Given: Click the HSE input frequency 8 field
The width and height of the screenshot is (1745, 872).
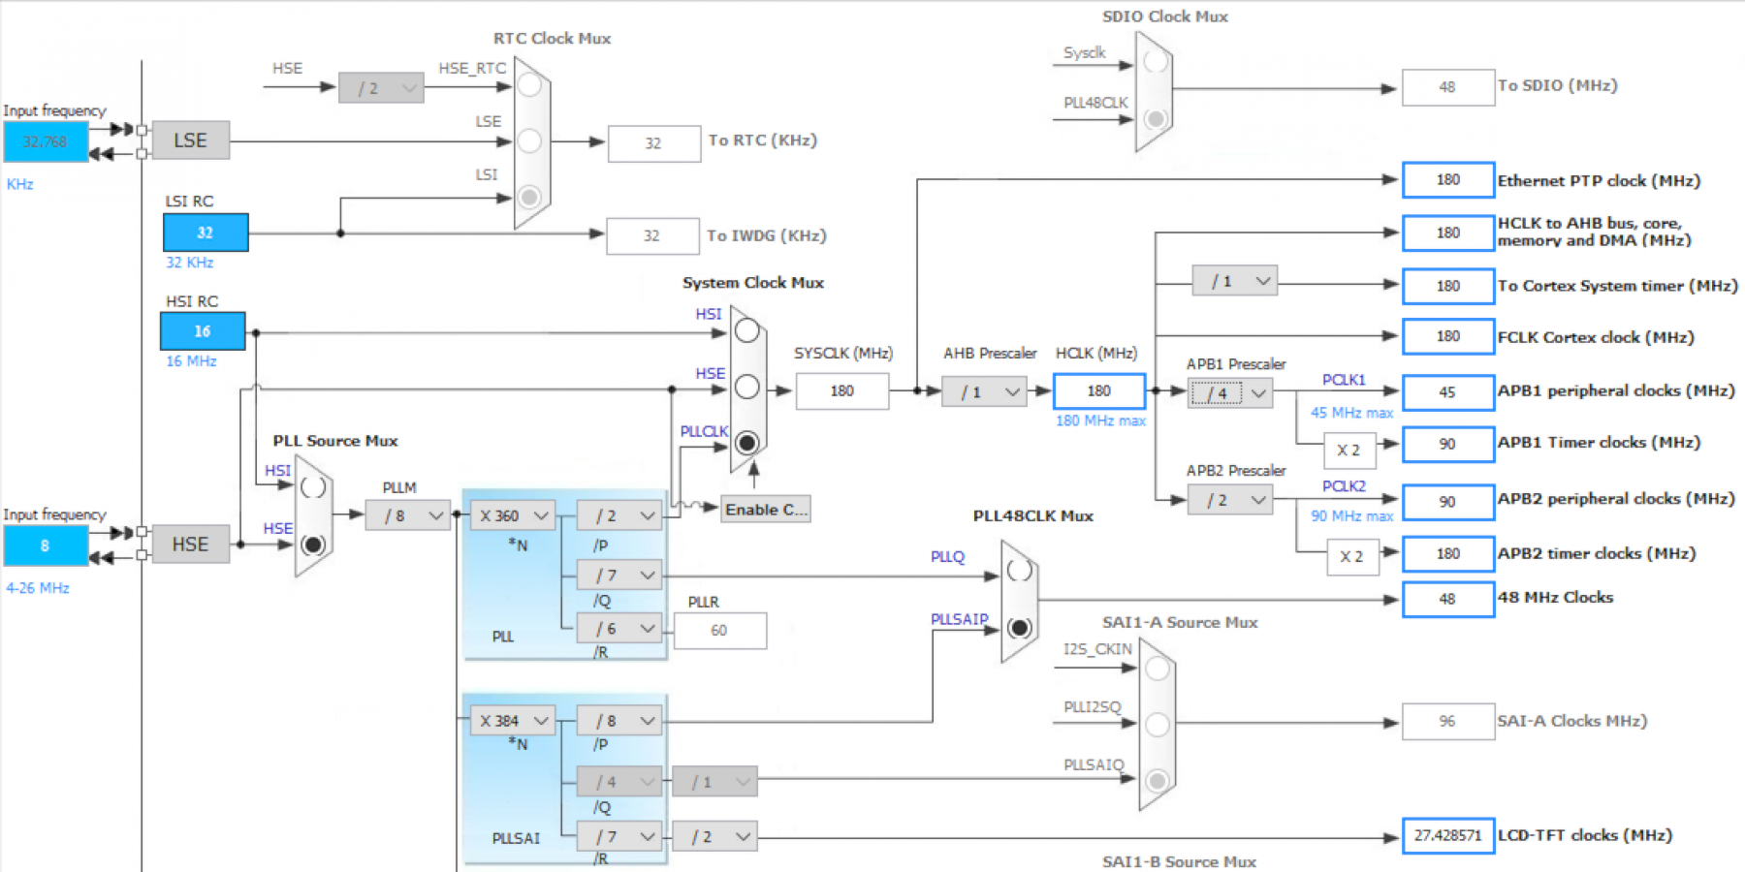Looking at the screenshot, I should tap(46, 545).
